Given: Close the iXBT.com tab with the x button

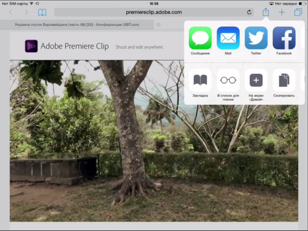Looking at the screenshot, I should pos(158,25).
